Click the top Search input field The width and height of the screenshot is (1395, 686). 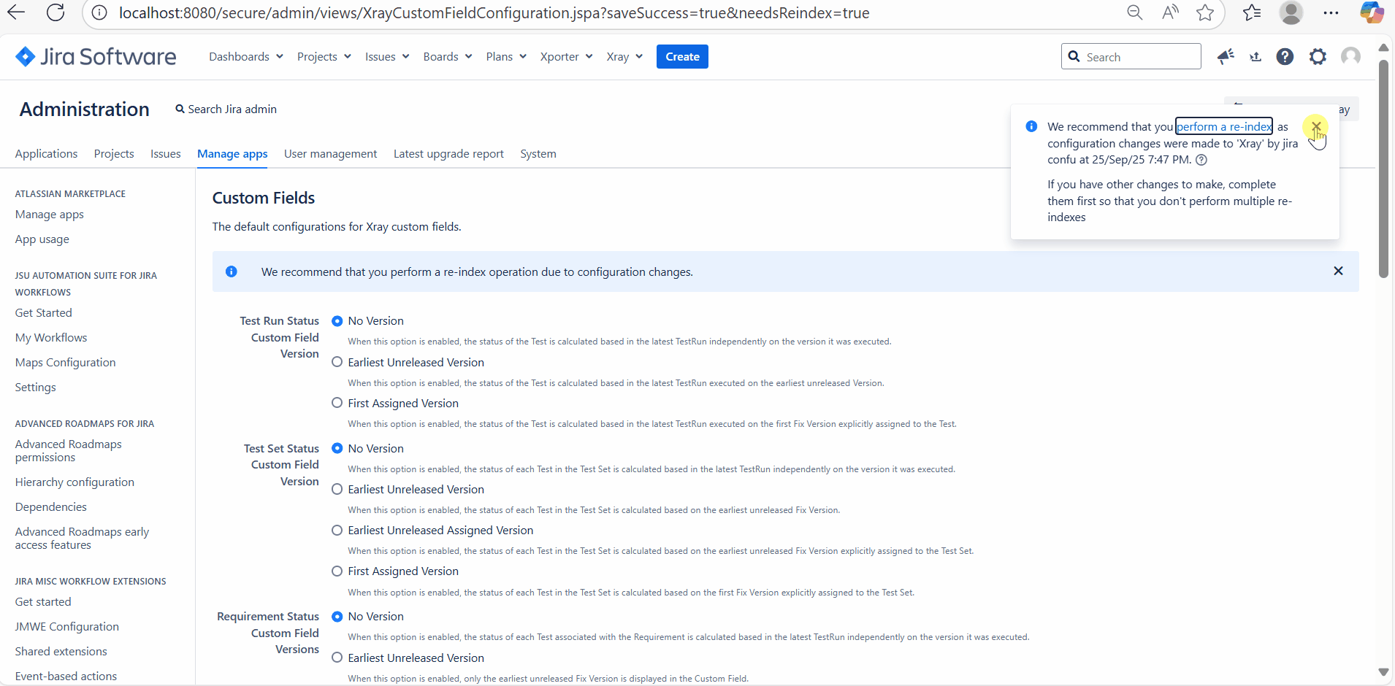[1138, 57]
